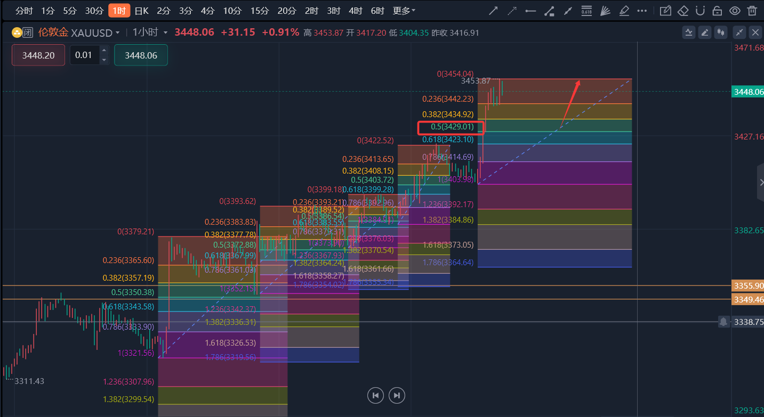The width and height of the screenshot is (764, 417).
Task: Open the candlestick chart style icon
Action: pos(721,32)
